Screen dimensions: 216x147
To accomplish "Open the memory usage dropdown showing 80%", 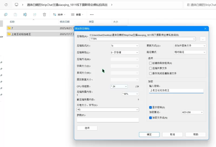I will (130, 94).
